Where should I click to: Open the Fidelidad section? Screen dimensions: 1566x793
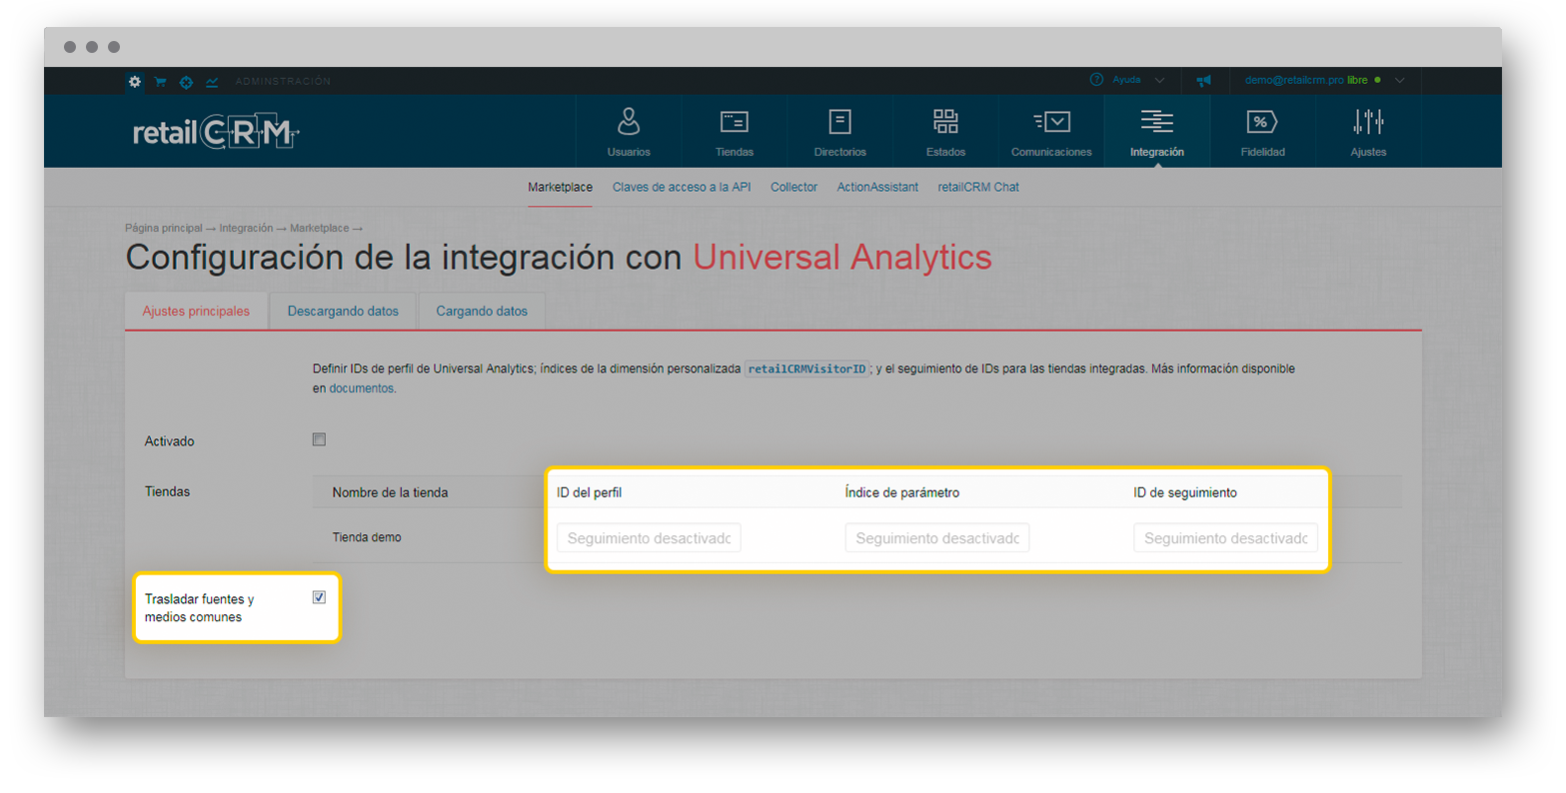[1263, 132]
